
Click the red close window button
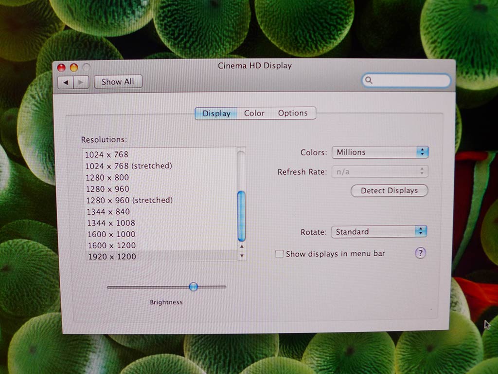click(61, 68)
